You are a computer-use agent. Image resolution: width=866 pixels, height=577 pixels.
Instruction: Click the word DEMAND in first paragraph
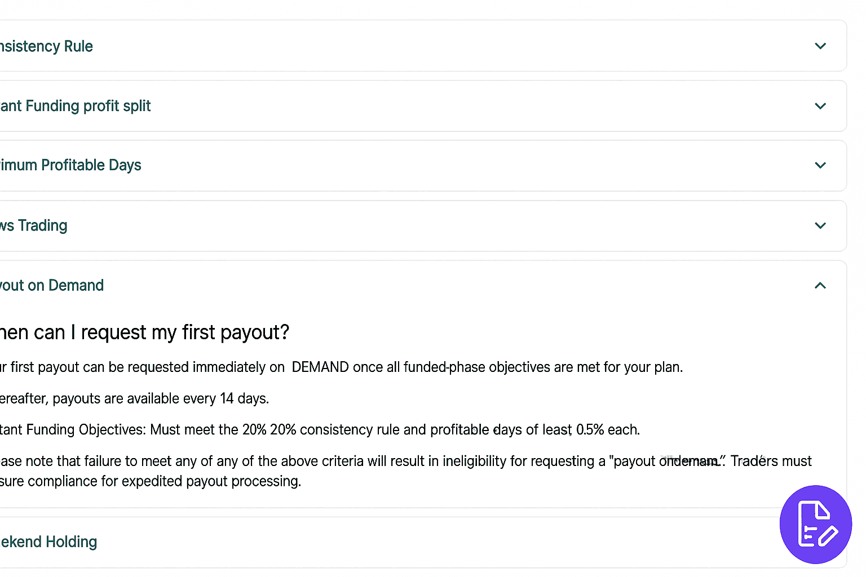[x=320, y=367]
